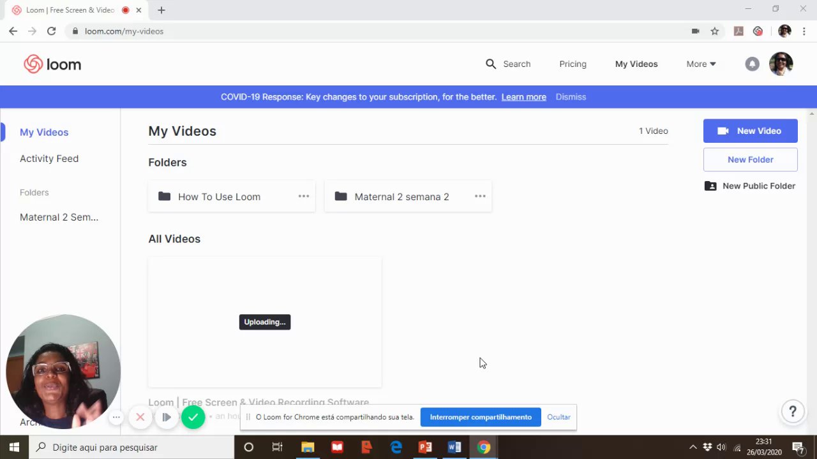Viewport: 817px width, 459px height.
Task: Open the Windows notification center
Action: tap(798, 447)
